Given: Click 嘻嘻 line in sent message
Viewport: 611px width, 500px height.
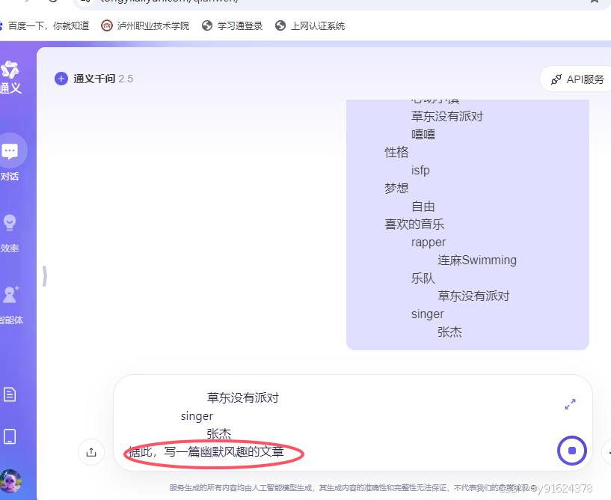Looking at the screenshot, I should coord(423,135).
